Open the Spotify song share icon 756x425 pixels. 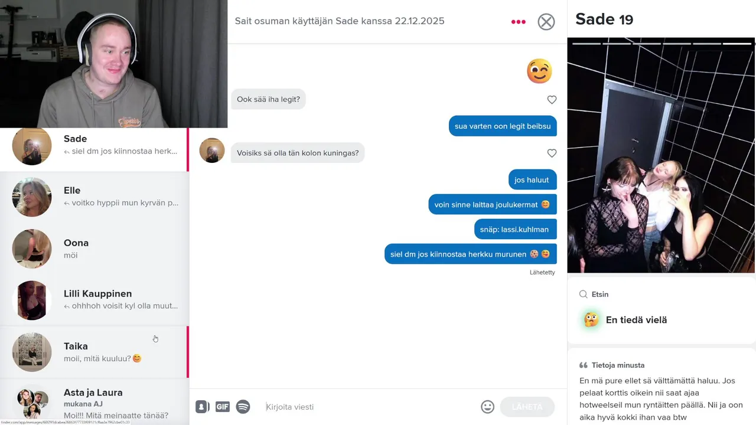[243, 407]
